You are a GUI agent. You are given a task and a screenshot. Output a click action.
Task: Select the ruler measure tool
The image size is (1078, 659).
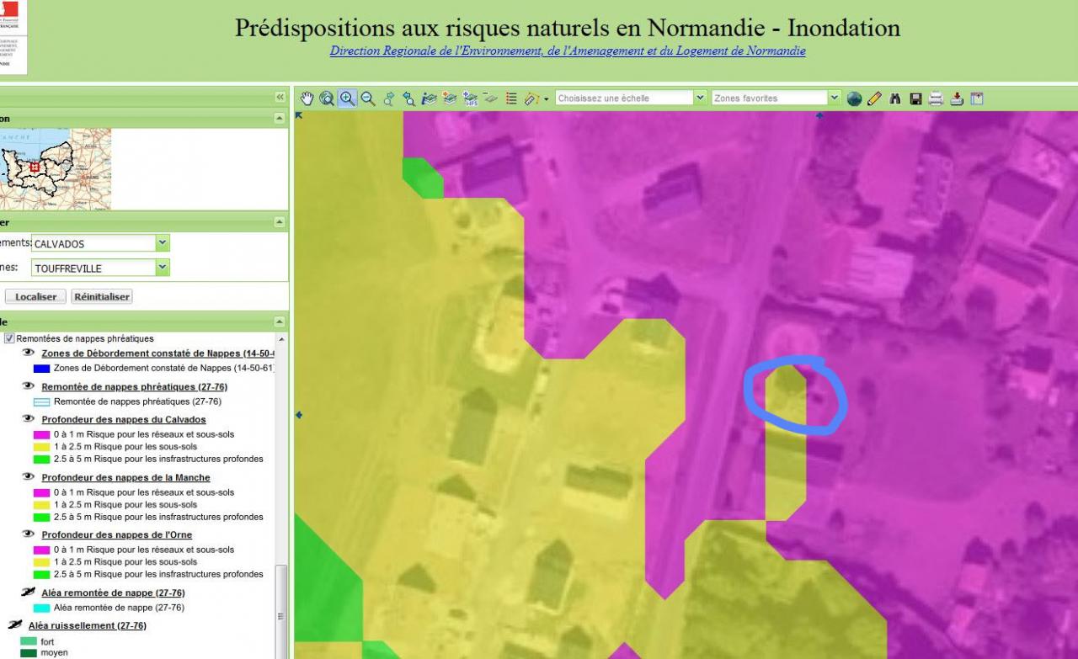531,98
